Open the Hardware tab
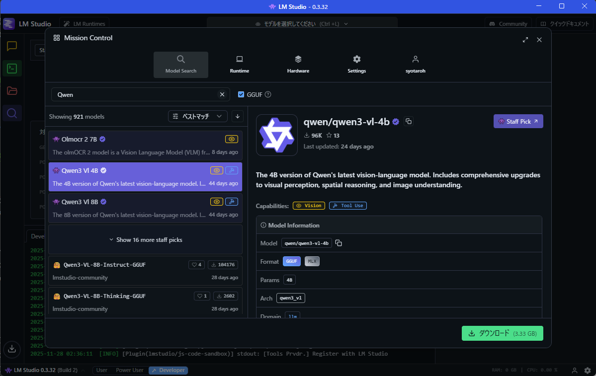This screenshot has width=596, height=376. tap(298, 65)
